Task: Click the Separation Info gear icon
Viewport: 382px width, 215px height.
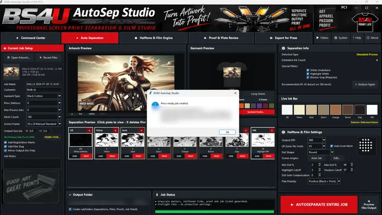Action: (x=284, y=48)
